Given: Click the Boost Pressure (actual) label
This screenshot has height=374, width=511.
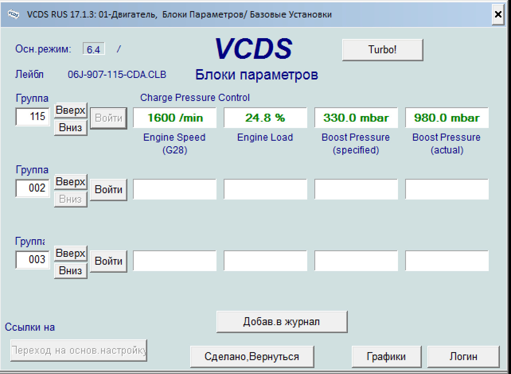Looking at the screenshot, I should click(x=447, y=144).
